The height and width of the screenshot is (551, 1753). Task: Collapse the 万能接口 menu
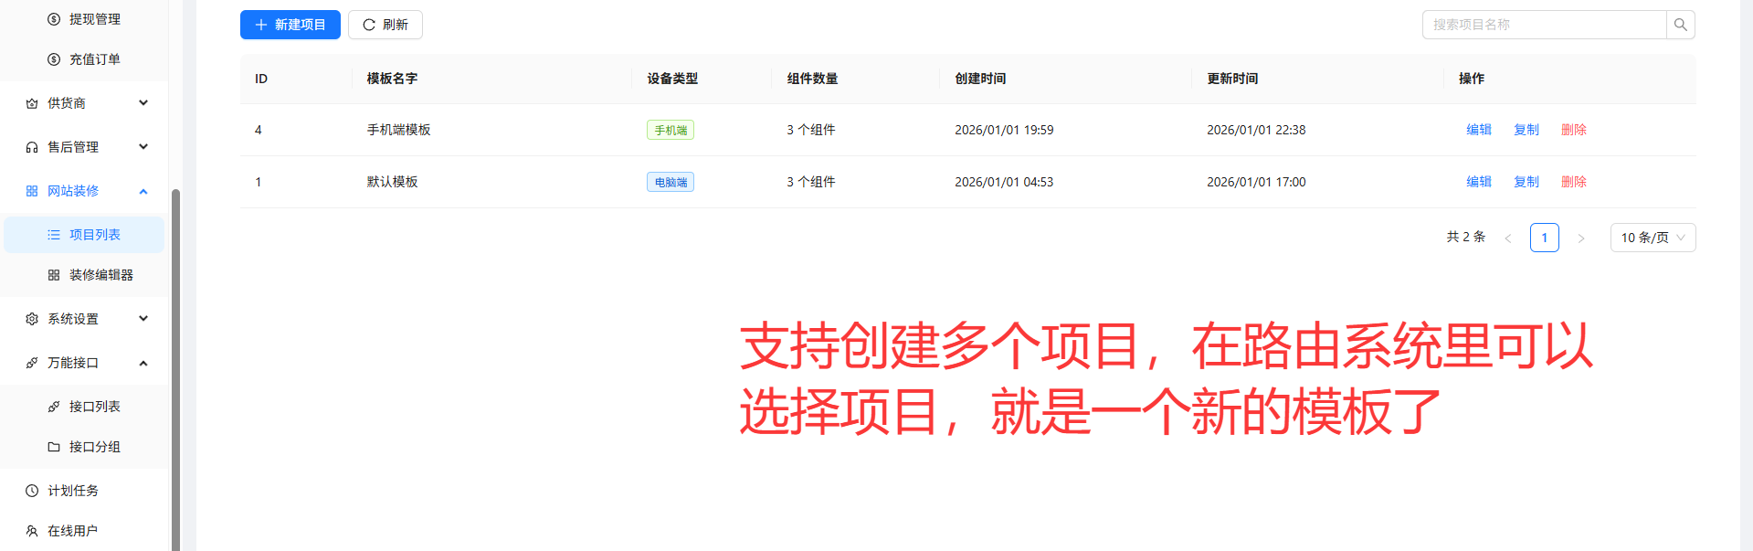[x=86, y=363]
